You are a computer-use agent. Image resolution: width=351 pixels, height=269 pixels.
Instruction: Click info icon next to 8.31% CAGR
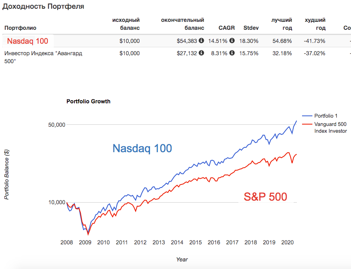[232, 53]
